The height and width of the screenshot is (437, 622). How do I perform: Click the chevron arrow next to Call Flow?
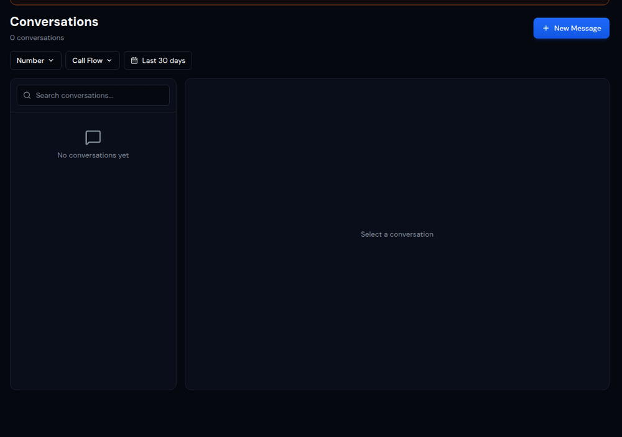click(109, 60)
